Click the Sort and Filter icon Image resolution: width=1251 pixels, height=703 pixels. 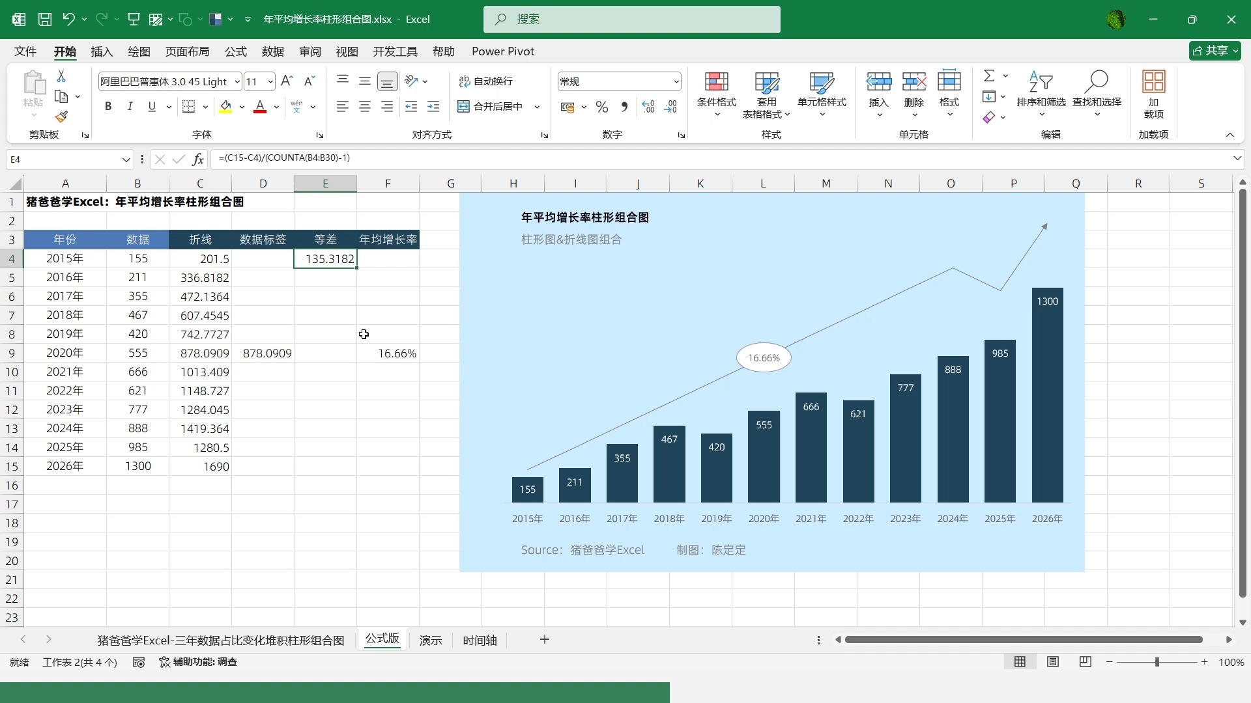point(1041,83)
